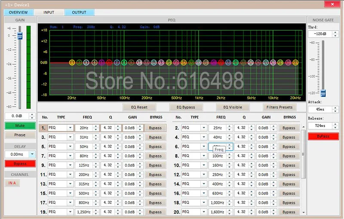
Task: Close the Device1 window
Action: pos(332,4)
